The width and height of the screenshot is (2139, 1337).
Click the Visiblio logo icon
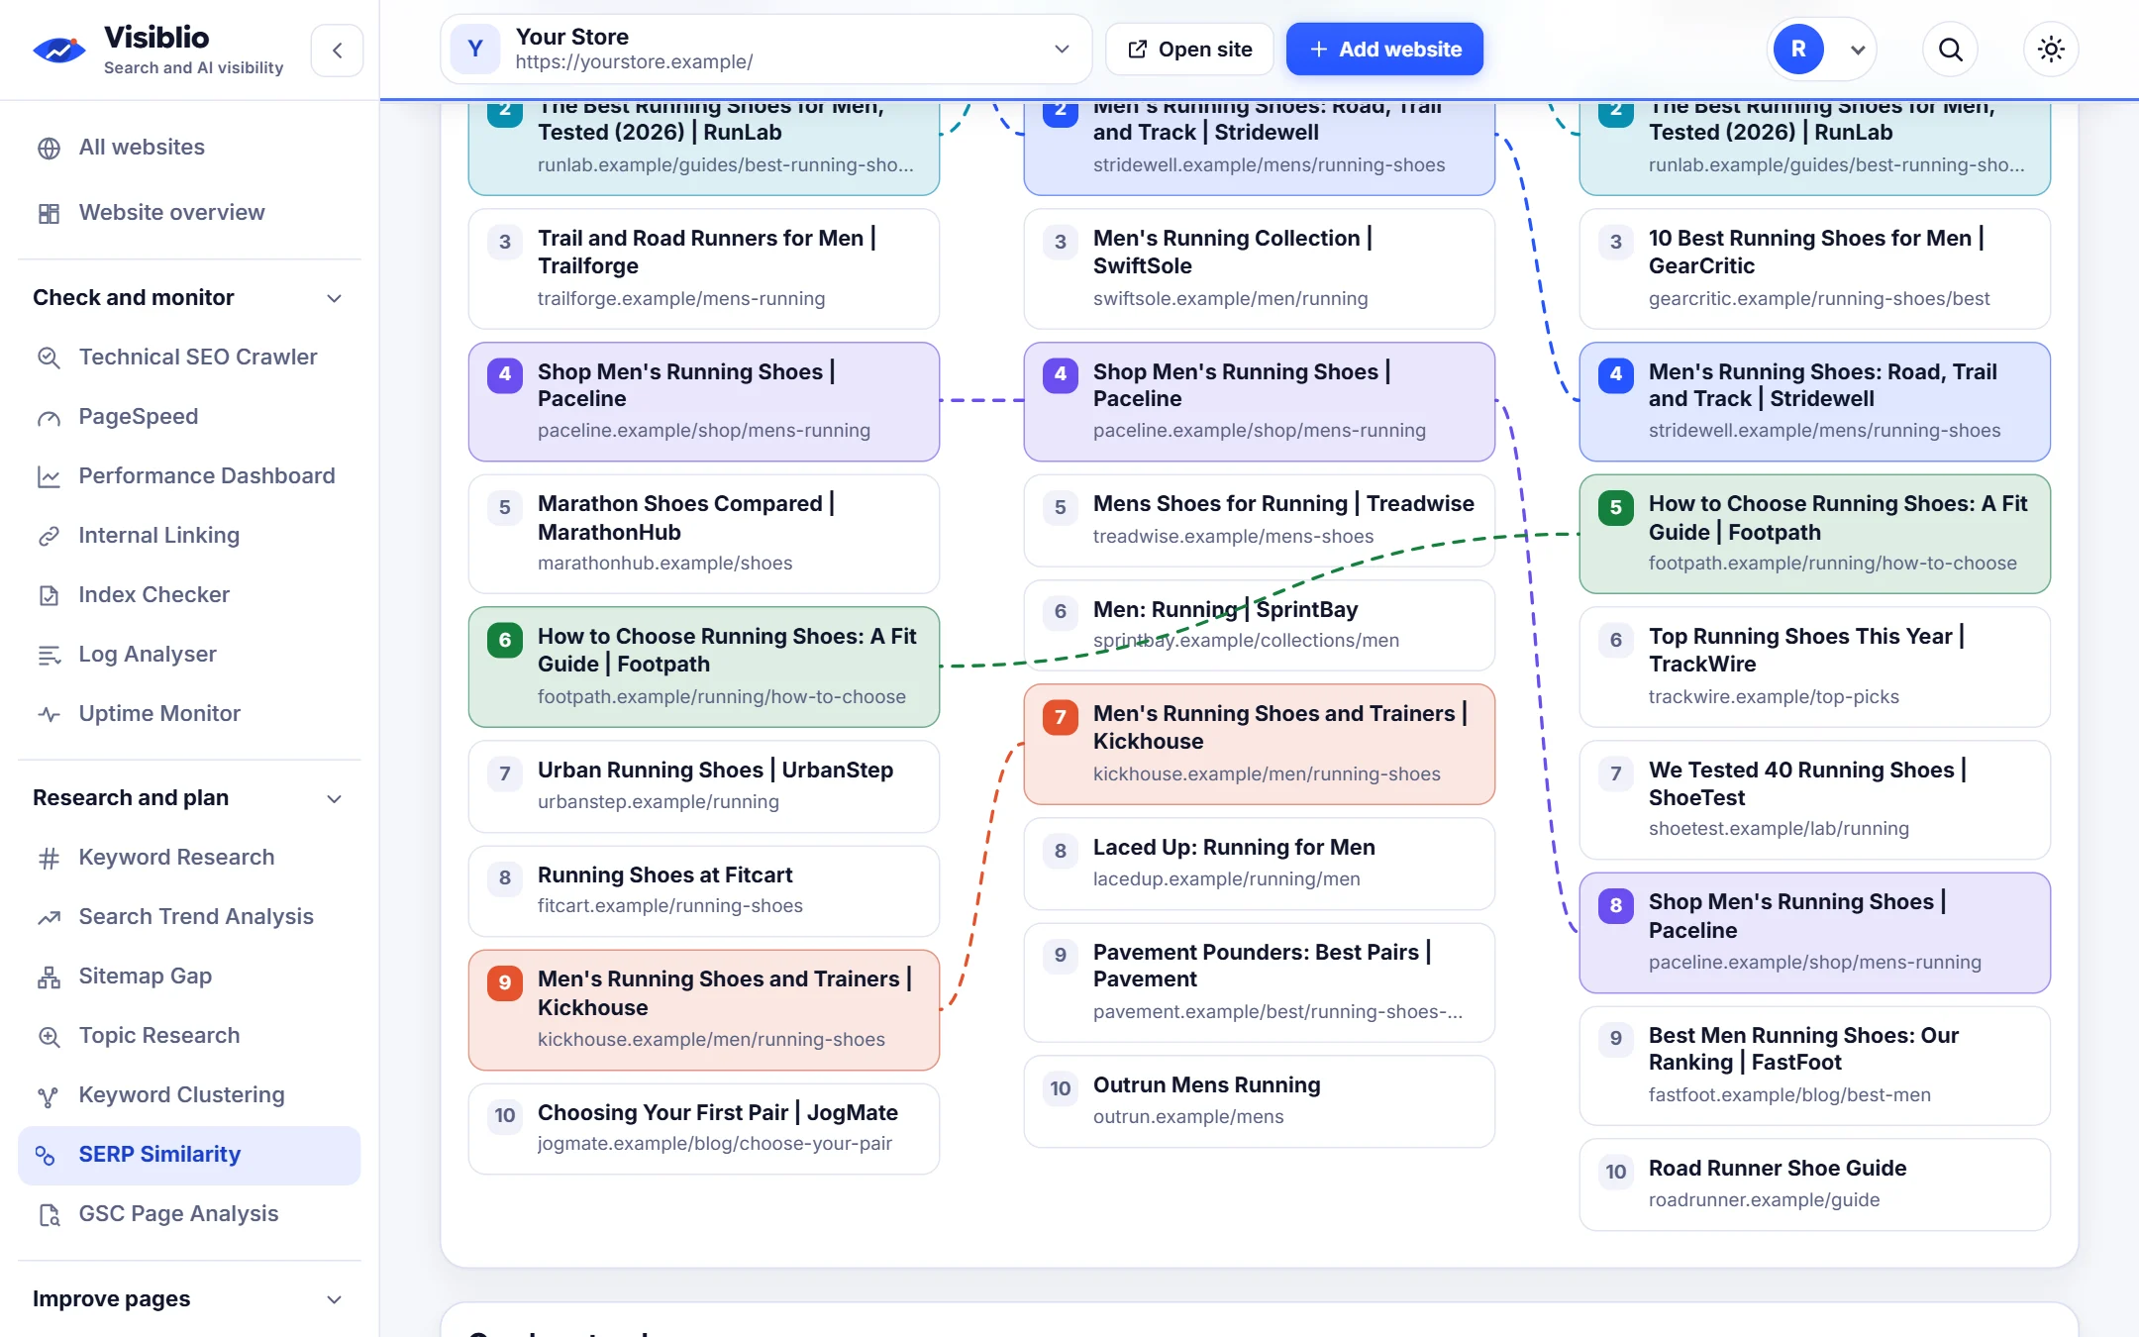tap(59, 50)
